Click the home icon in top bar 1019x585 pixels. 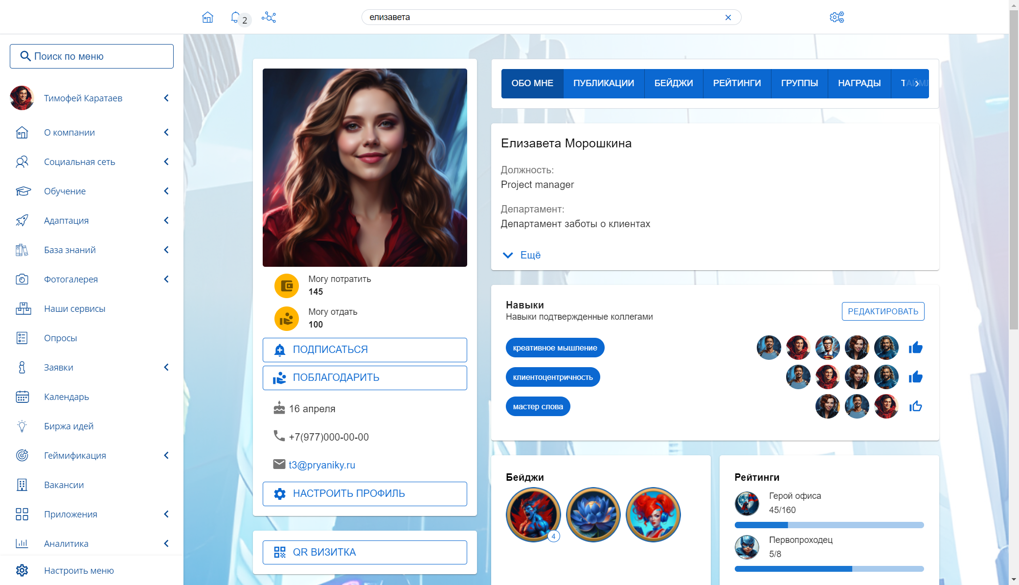[x=207, y=18]
